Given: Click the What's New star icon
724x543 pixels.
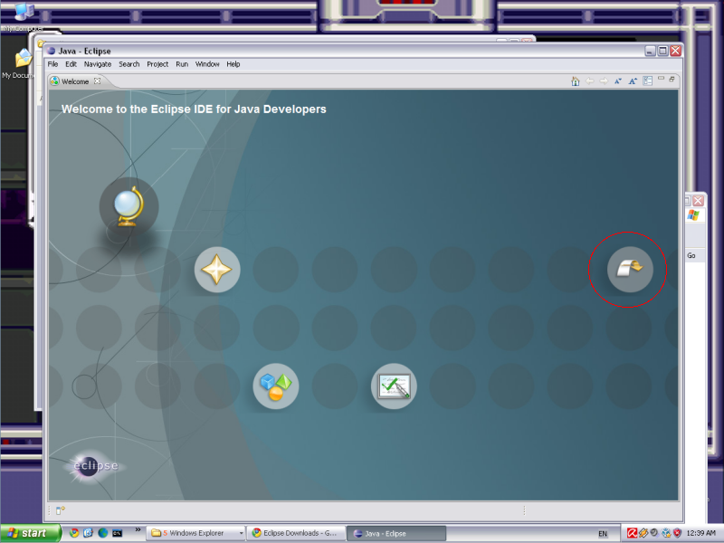Looking at the screenshot, I should click(x=217, y=270).
